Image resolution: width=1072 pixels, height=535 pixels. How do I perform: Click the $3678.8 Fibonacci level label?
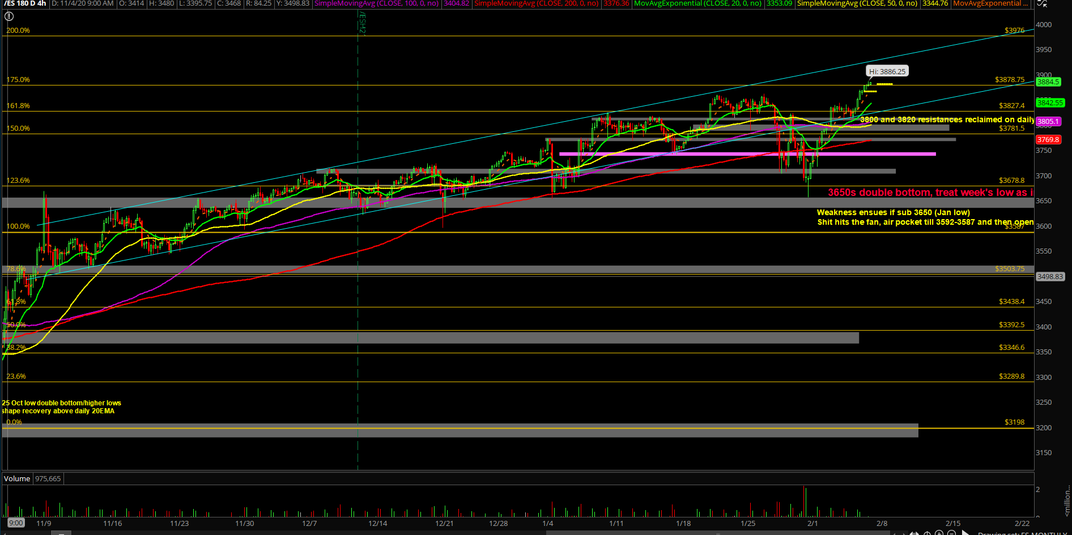pyautogui.click(x=1011, y=181)
